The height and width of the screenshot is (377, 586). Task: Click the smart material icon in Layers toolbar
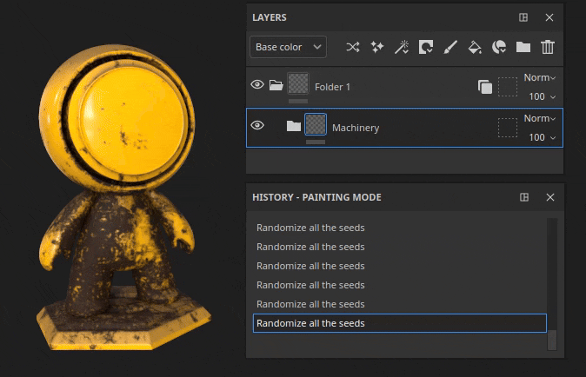pos(499,47)
